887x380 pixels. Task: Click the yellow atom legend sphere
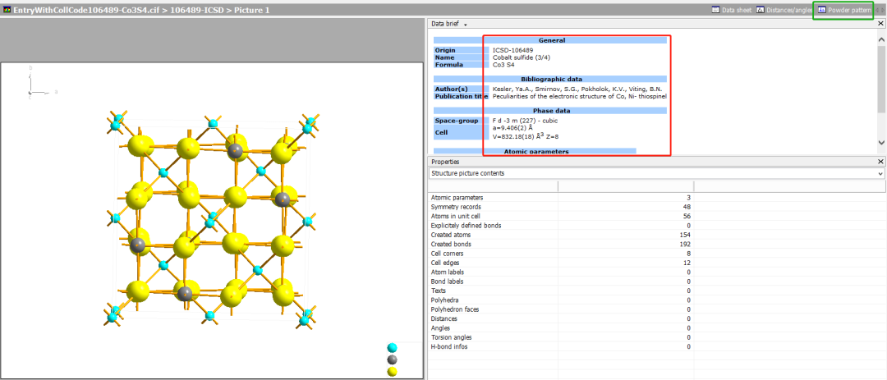(x=393, y=372)
